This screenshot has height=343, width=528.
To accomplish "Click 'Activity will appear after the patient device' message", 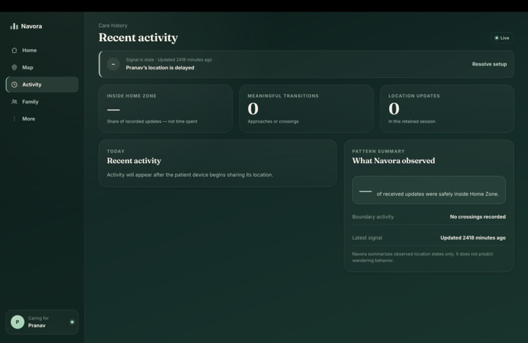I will (x=190, y=175).
